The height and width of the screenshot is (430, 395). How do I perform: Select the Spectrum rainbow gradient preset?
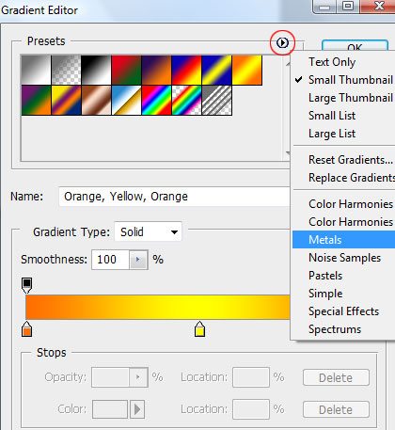pyautogui.click(x=156, y=101)
